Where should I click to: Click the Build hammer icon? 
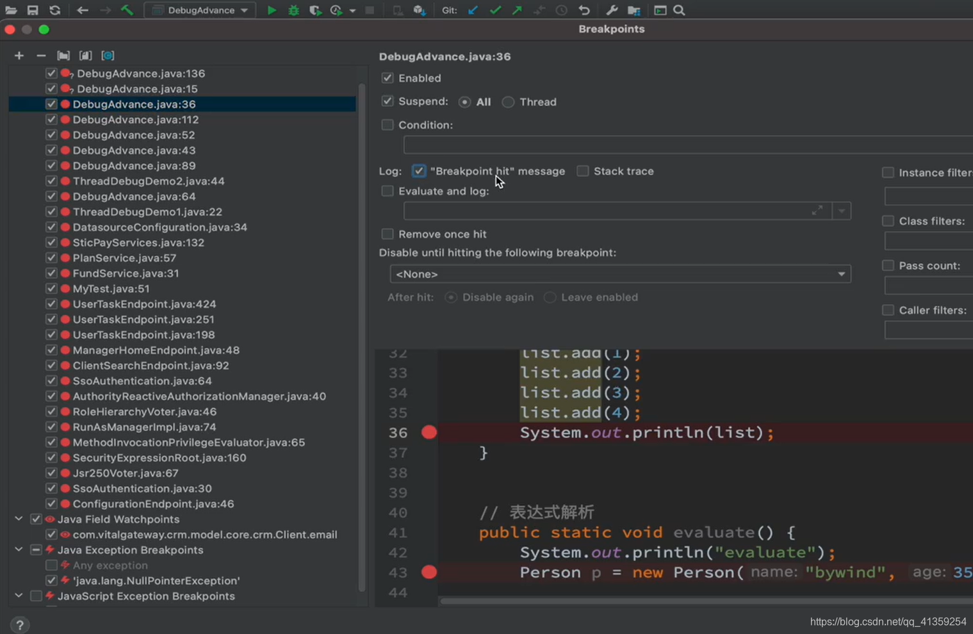(127, 10)
